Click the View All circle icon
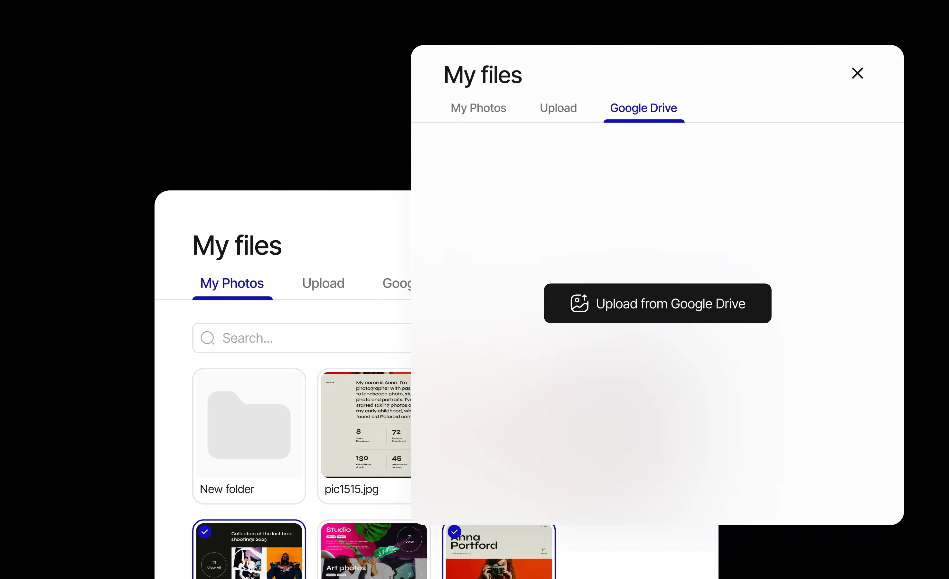Screen dimensions: 949x579 [x=214, y=565]
